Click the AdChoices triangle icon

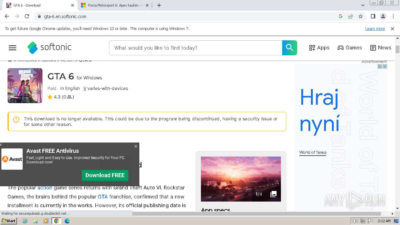click(x=380, y=67)
